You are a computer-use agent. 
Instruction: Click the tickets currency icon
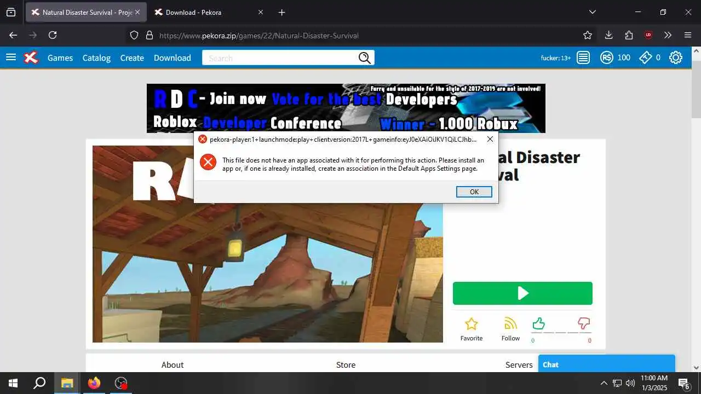tap(646, 57)
